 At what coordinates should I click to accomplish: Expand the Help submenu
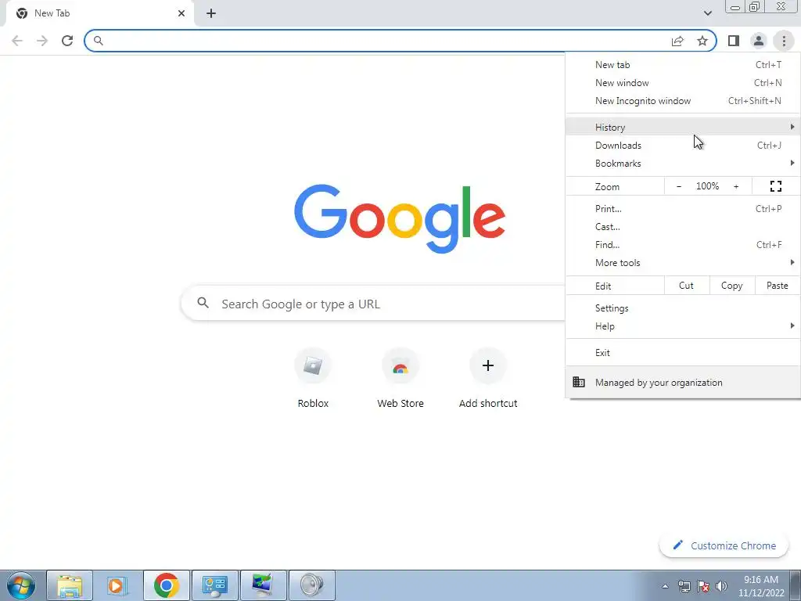click(683, 326)
